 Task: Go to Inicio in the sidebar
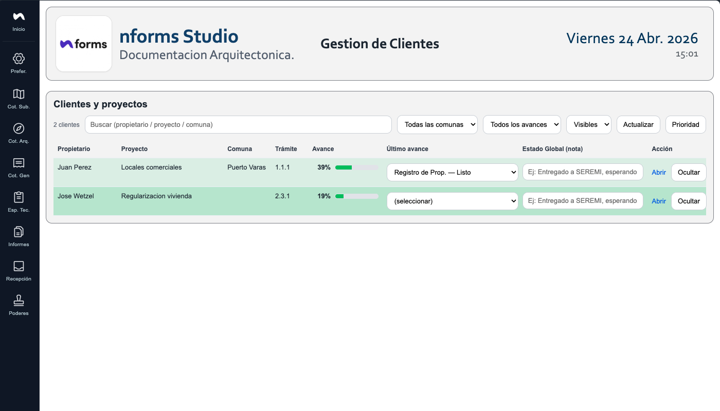(19, 22)
